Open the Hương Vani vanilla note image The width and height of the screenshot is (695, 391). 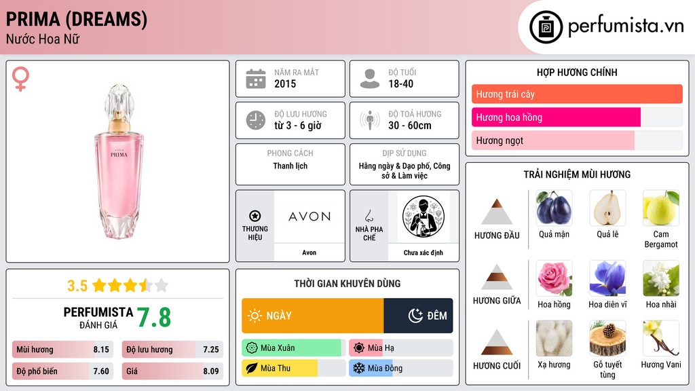(661, 339)
